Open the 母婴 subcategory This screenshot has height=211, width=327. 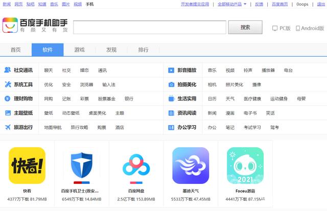tap(301, 99)
